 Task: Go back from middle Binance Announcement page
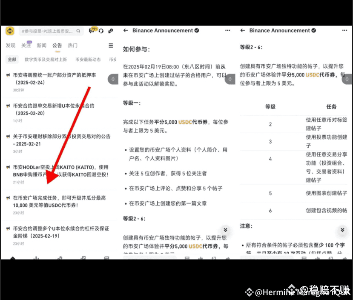(126, 30)
